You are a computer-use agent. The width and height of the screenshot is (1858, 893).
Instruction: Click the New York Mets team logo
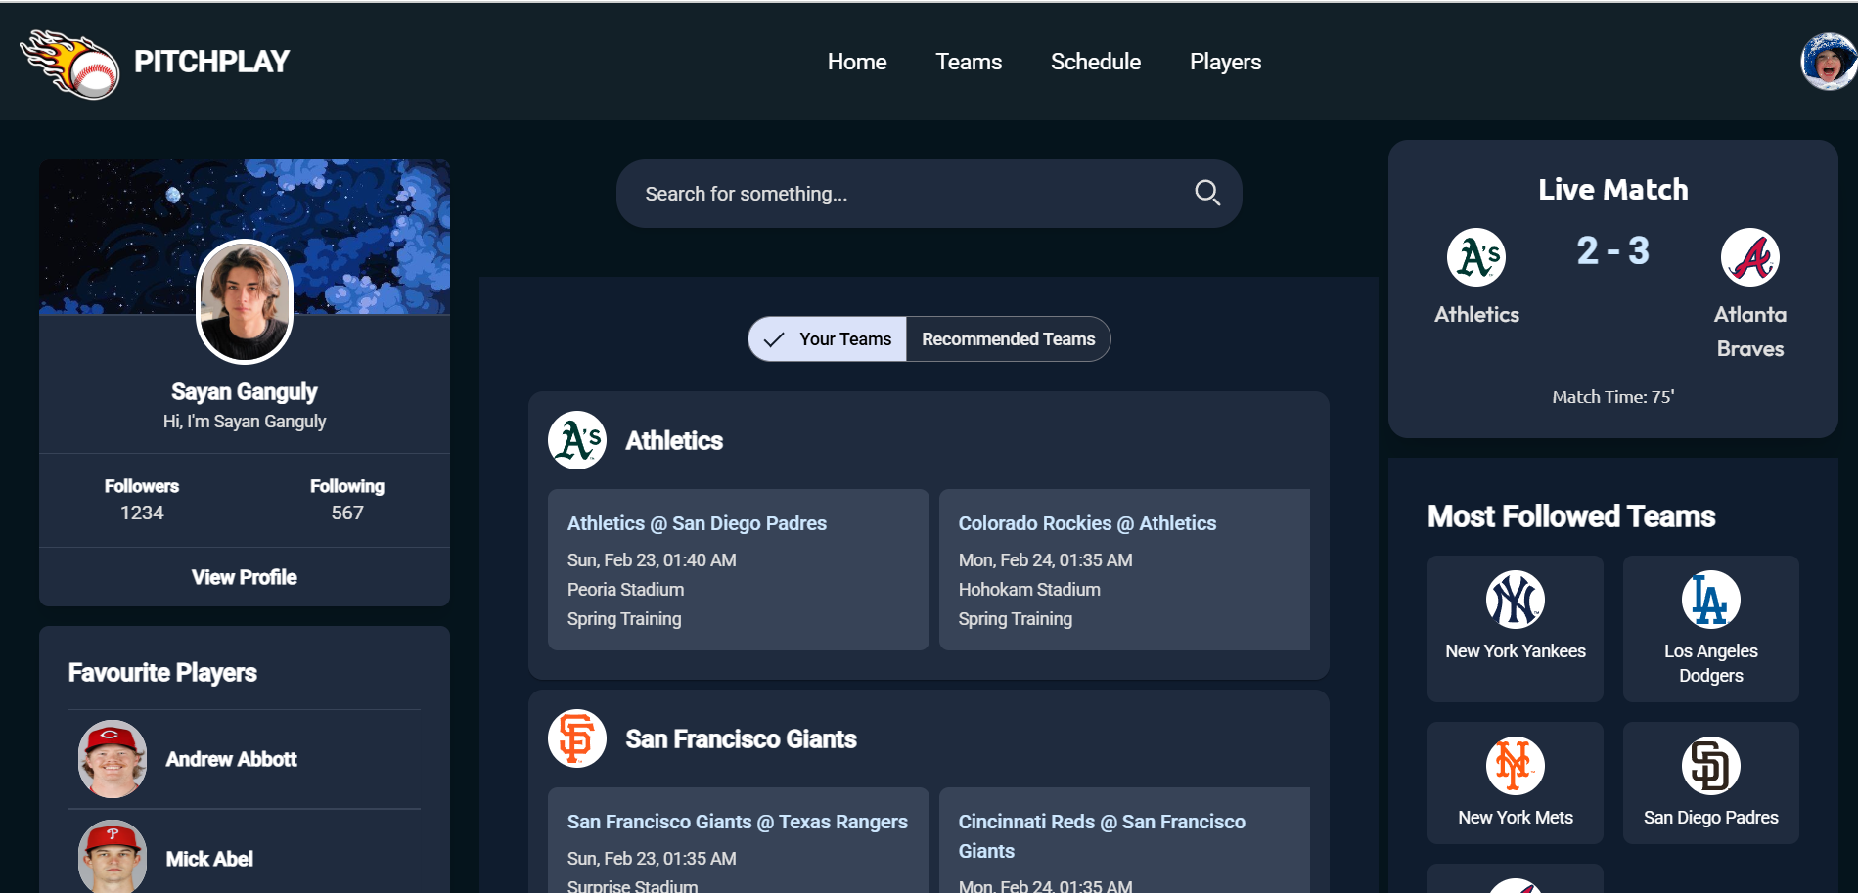click(x=1516, y=766)
